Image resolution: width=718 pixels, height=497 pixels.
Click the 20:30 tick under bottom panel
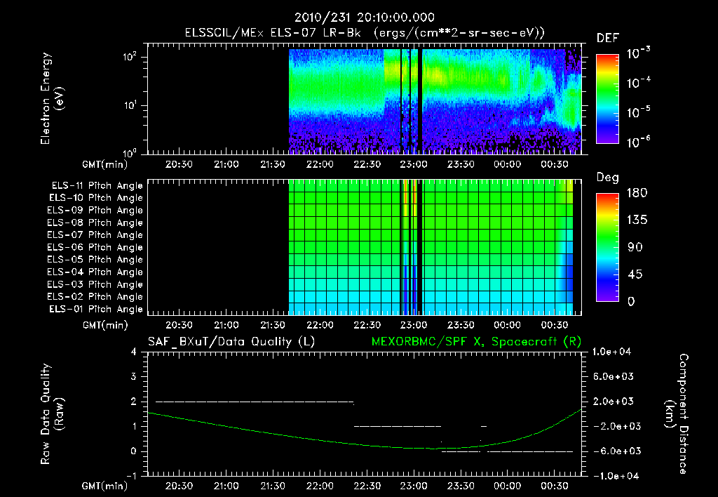pos(179,486)
